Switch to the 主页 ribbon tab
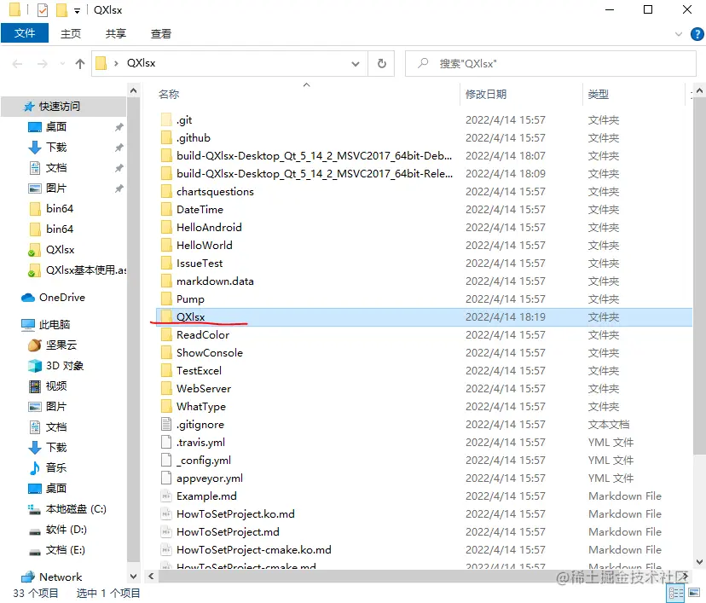Image resolution: width=706 pixels, height=603 pixels. [x=71, y=33]
